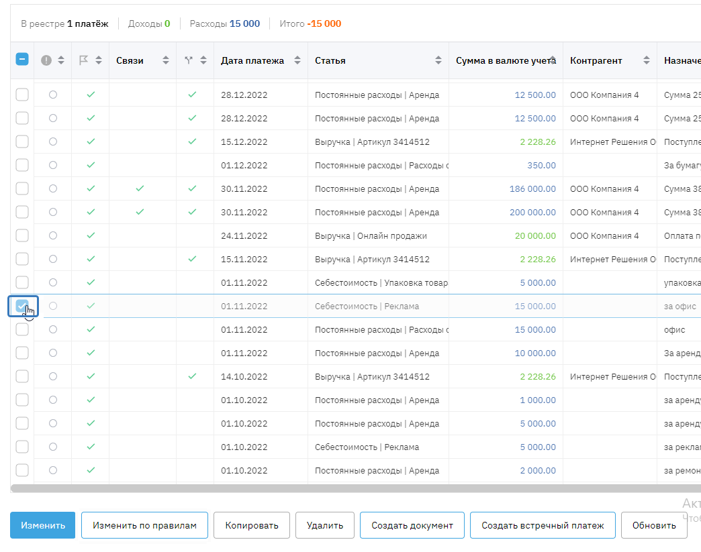701x552 pixels.
Task: Click the Связи column header
Action: click(130, 60)
